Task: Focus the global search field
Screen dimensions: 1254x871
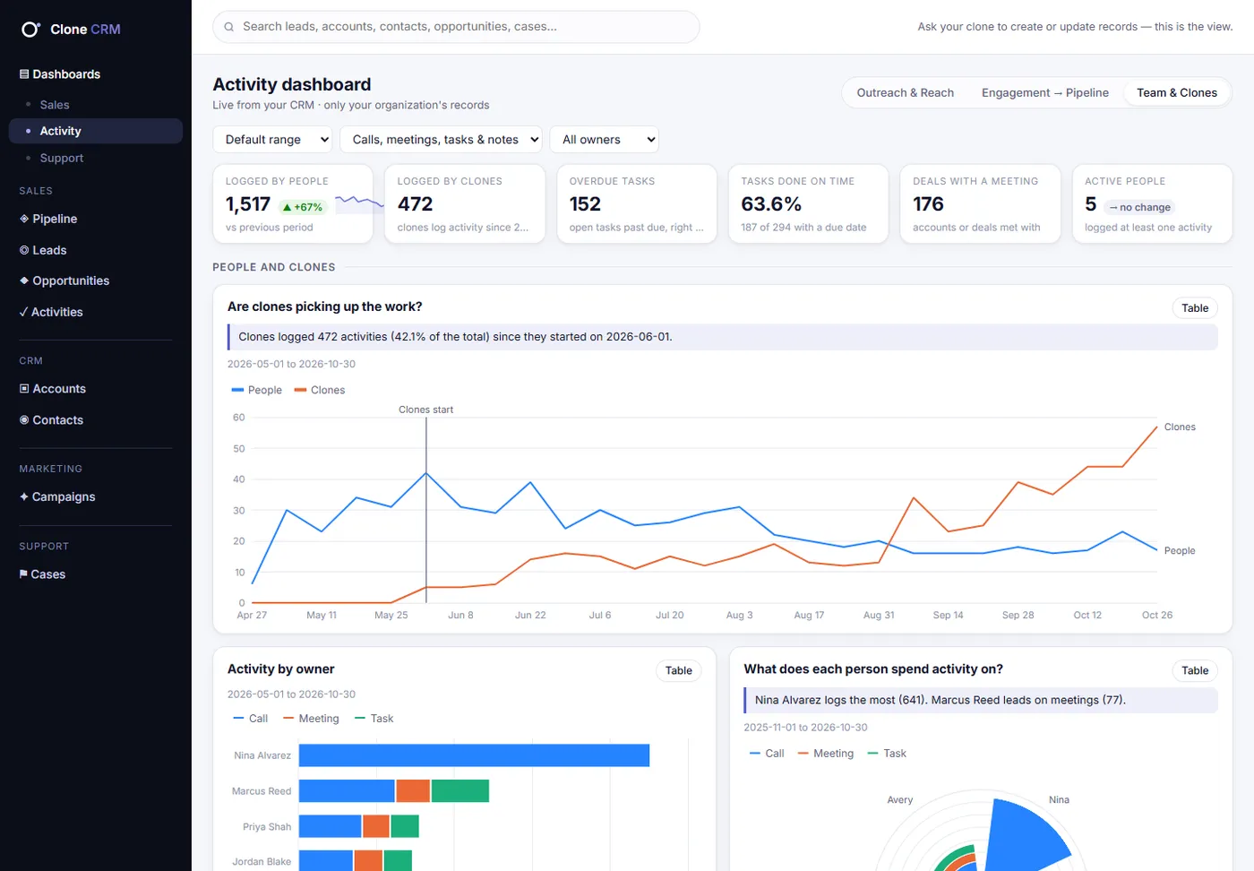Action: pos(456,27)
